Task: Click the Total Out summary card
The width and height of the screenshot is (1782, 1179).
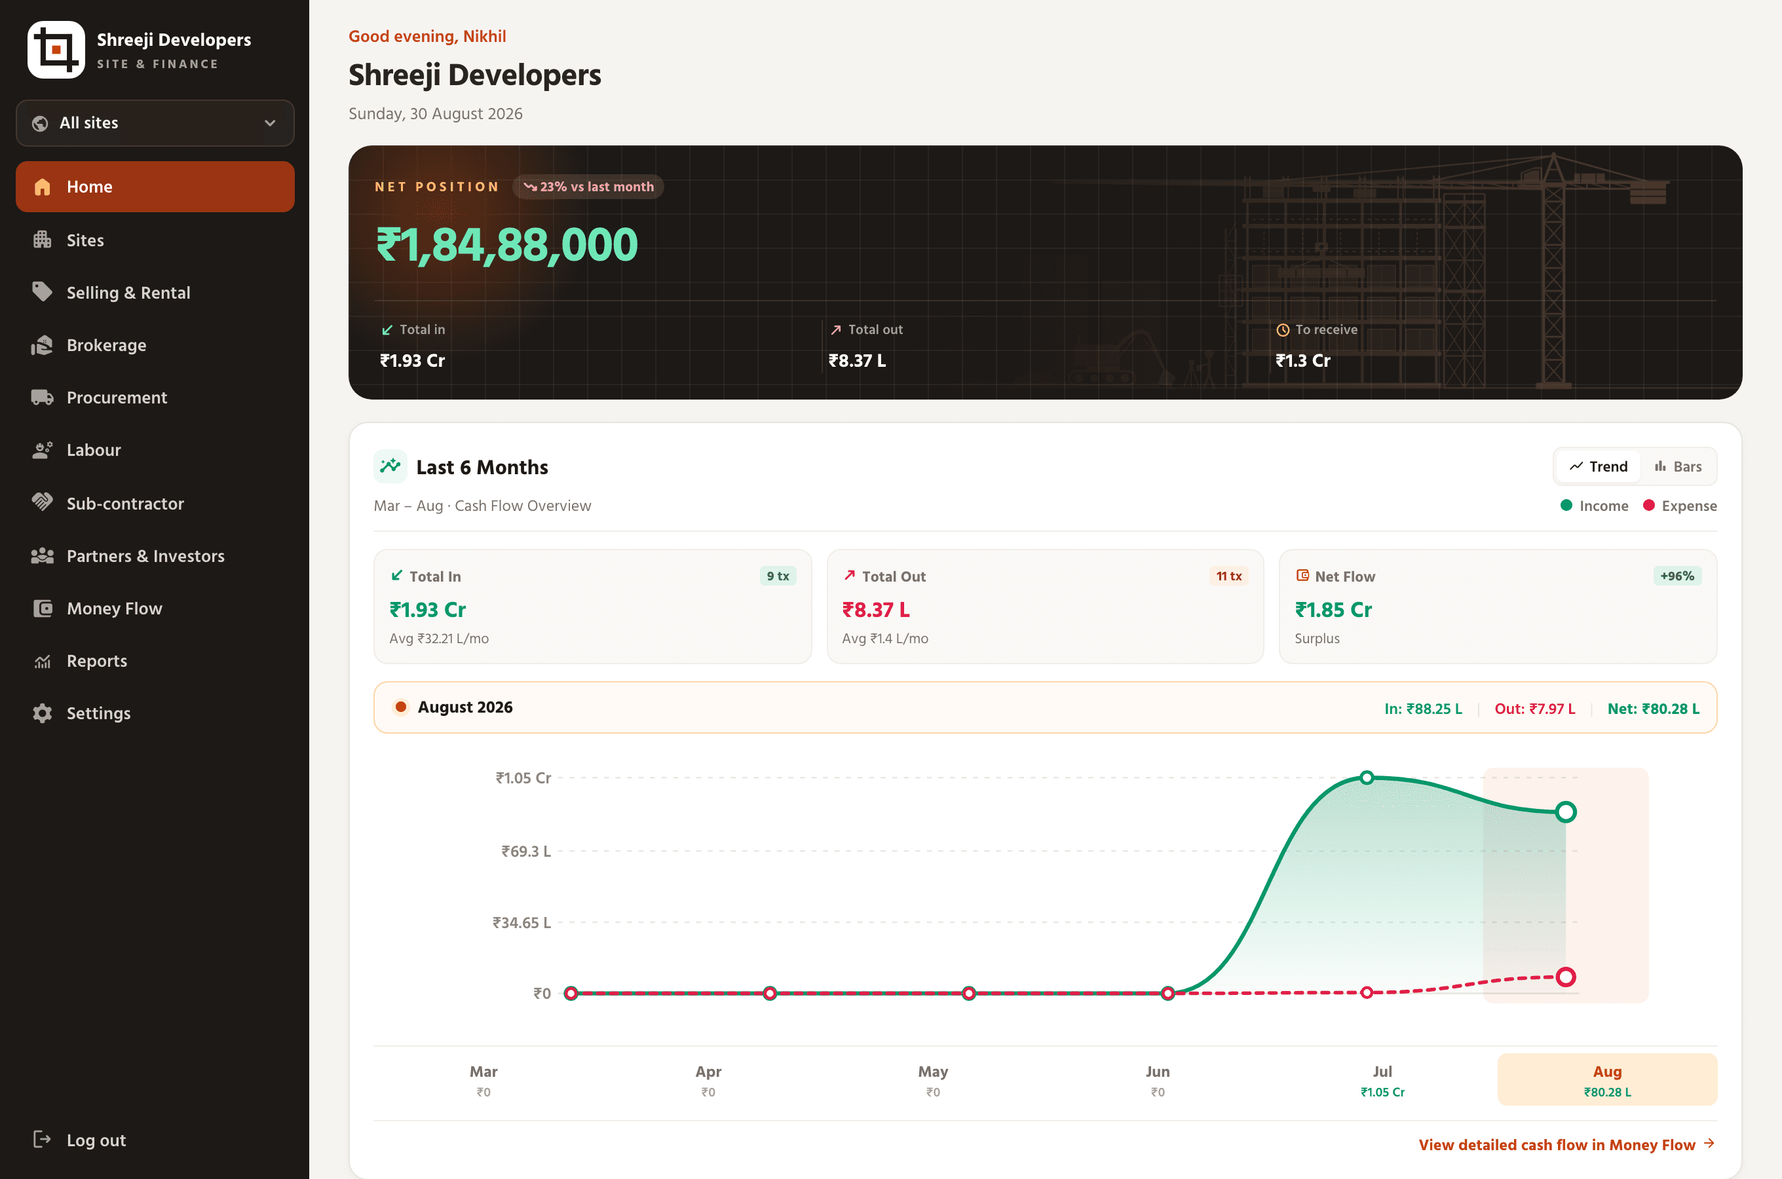Action: 1045,606
